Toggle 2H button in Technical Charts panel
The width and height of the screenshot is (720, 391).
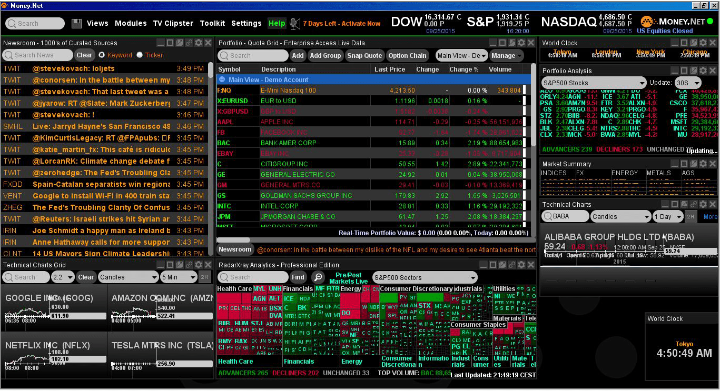click(x=691, y=216)
